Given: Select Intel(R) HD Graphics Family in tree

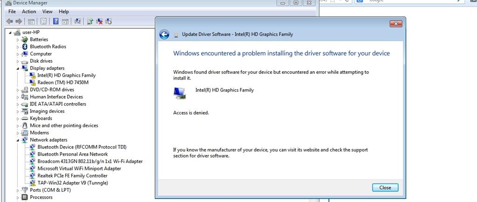Looking at the screenshot, I should coord(67,75).
